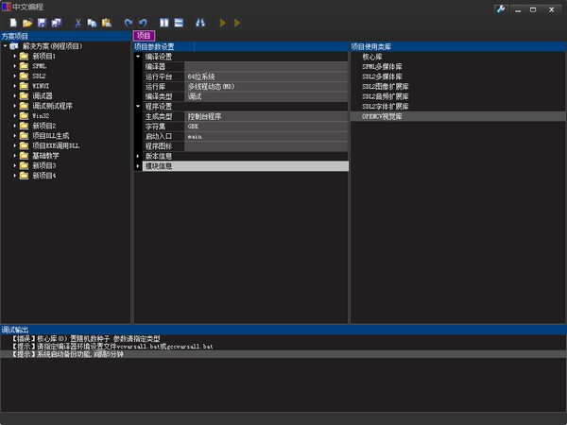Screen dimensions: 567x425
Task: Click the Save toolbar icon
Action: pyautogui.click(x=43, y=22)
